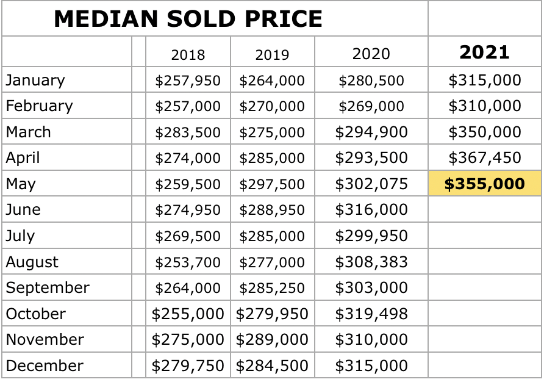The height and width of the screenshot is (382, 544).
Task: Select January 2021 value $315,000
Action: 484,80
